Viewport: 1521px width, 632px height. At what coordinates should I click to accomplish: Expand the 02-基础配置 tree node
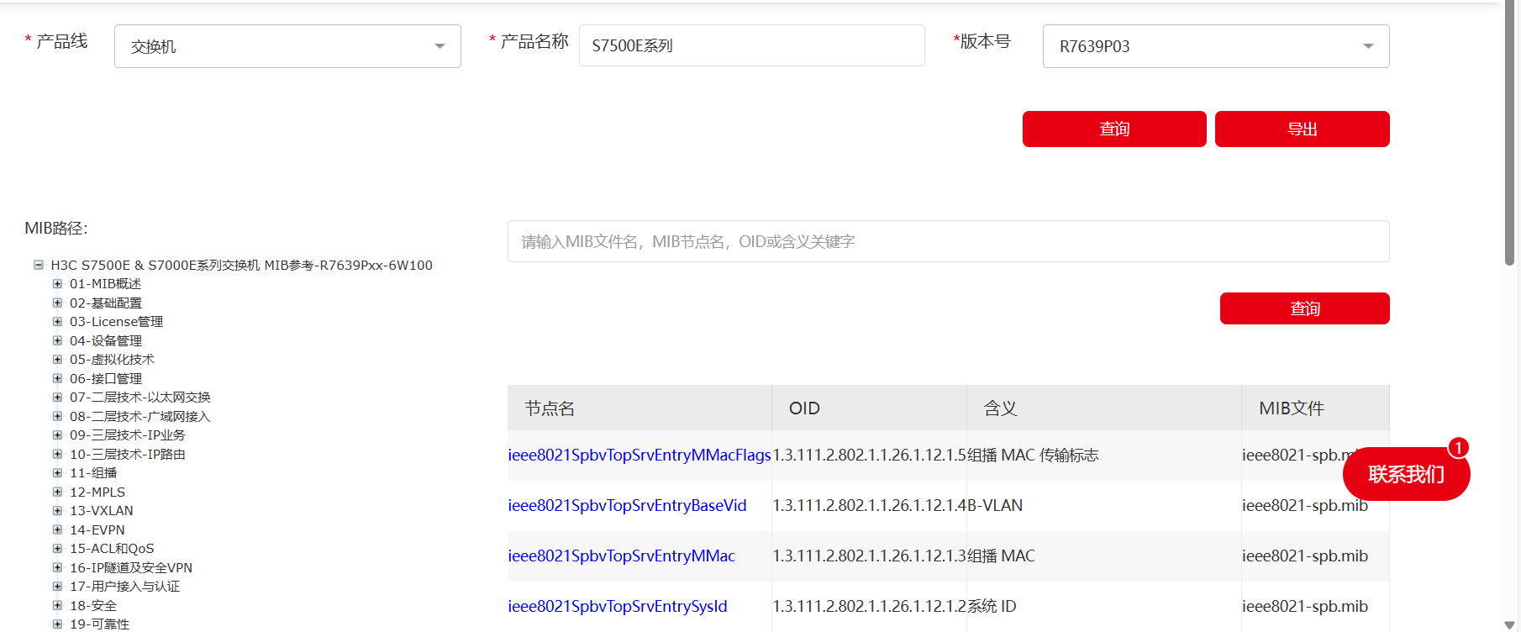tap(57, 303)
